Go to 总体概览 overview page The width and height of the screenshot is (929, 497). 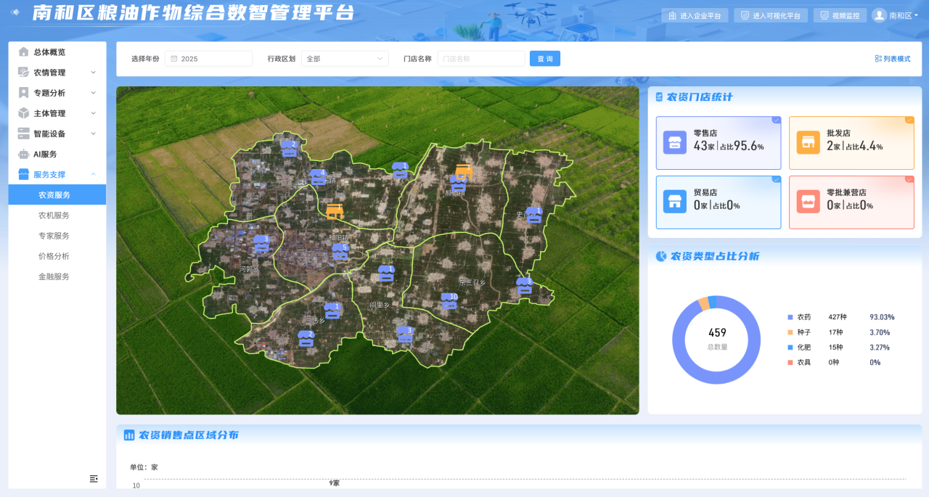49,52
